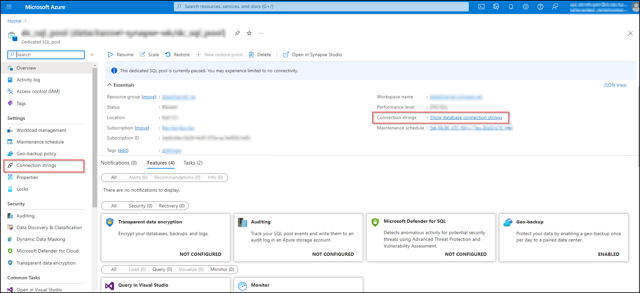Open in Visual Studio sidebar item
The height and width of the screenshot is (293, 640).
point(46,290)
